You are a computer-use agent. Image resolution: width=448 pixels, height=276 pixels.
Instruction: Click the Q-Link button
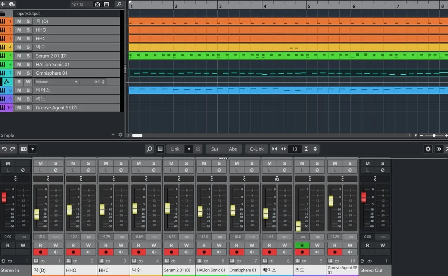click(x=256, y=149)
